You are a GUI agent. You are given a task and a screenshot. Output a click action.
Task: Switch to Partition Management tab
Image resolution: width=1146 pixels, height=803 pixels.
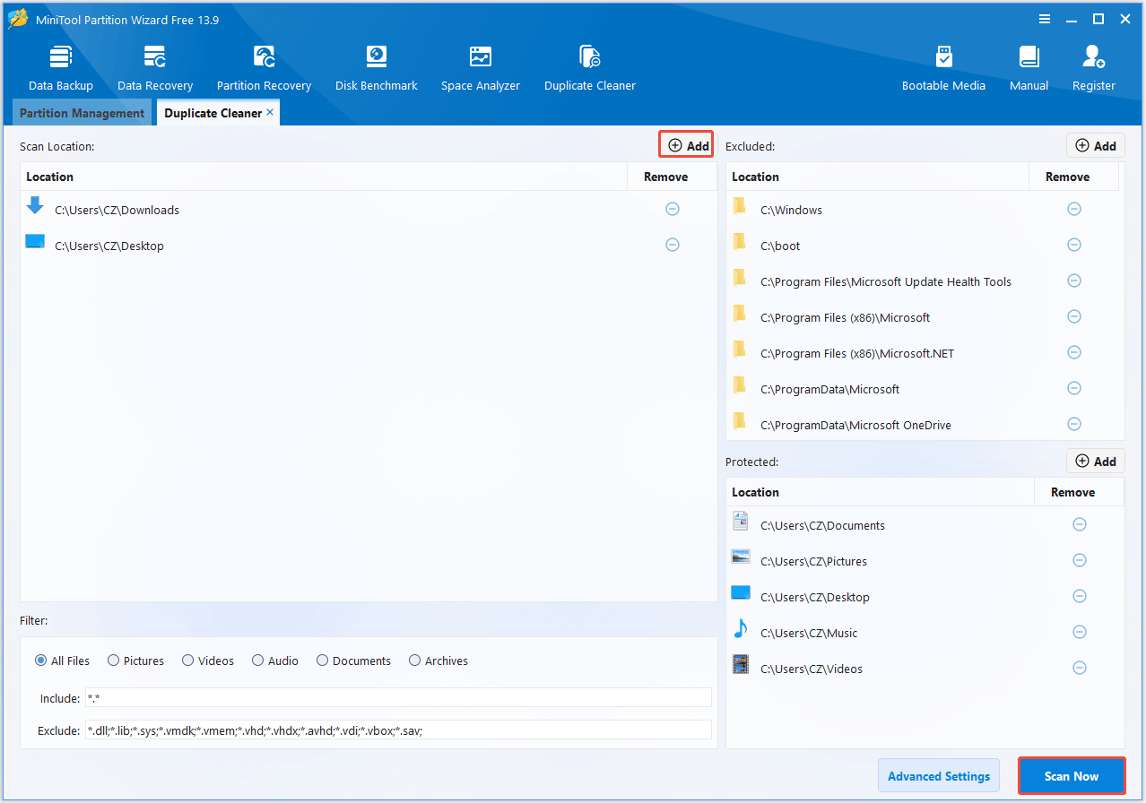tap(82, 113)
